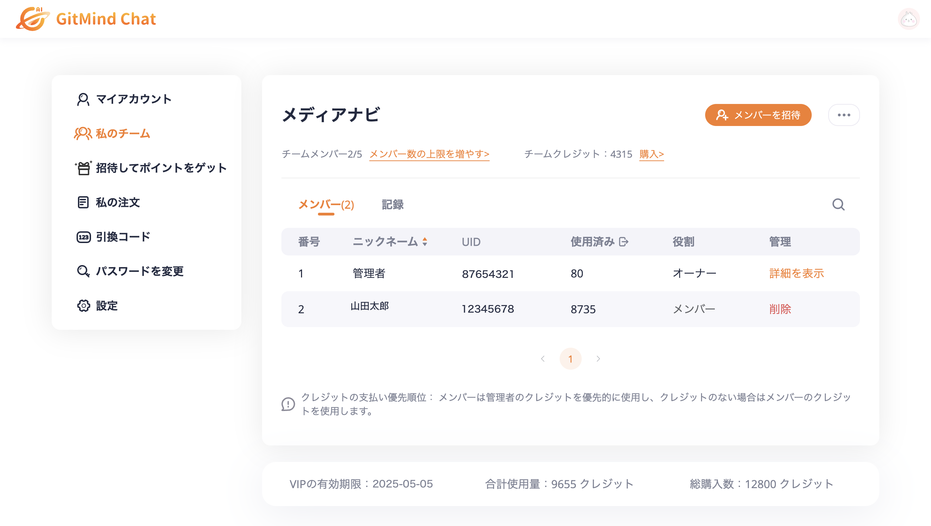Go to the next page with the right chevron
931x526 pixels.
(x=598, y=358)
